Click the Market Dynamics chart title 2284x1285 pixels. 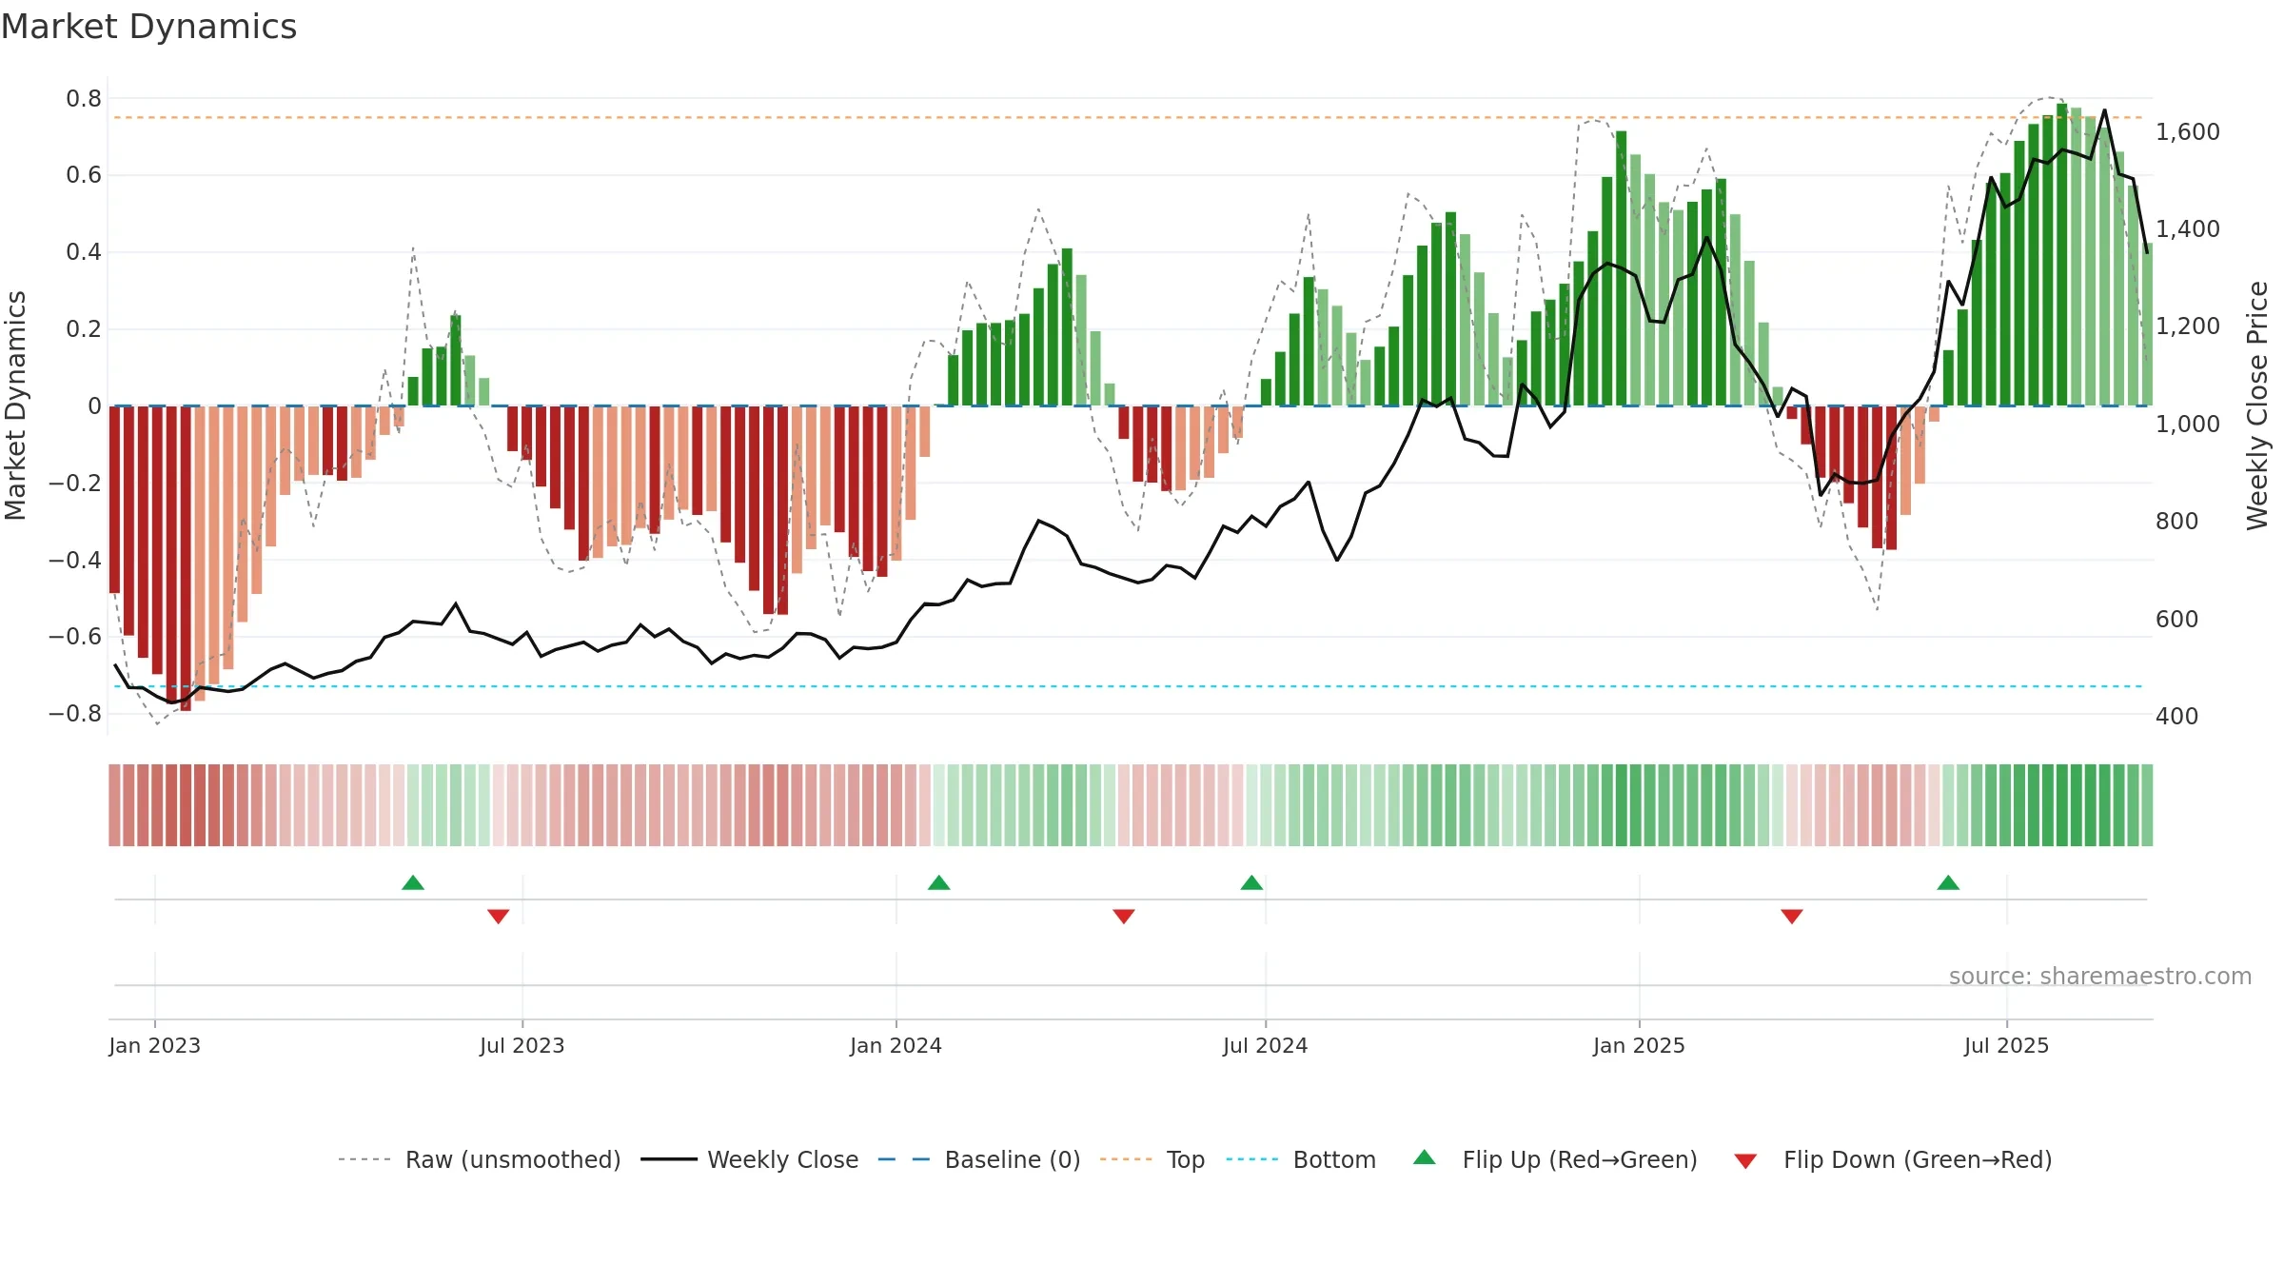coord(148,27)
